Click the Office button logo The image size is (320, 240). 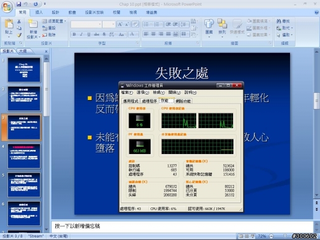click(x=7, y=7)
